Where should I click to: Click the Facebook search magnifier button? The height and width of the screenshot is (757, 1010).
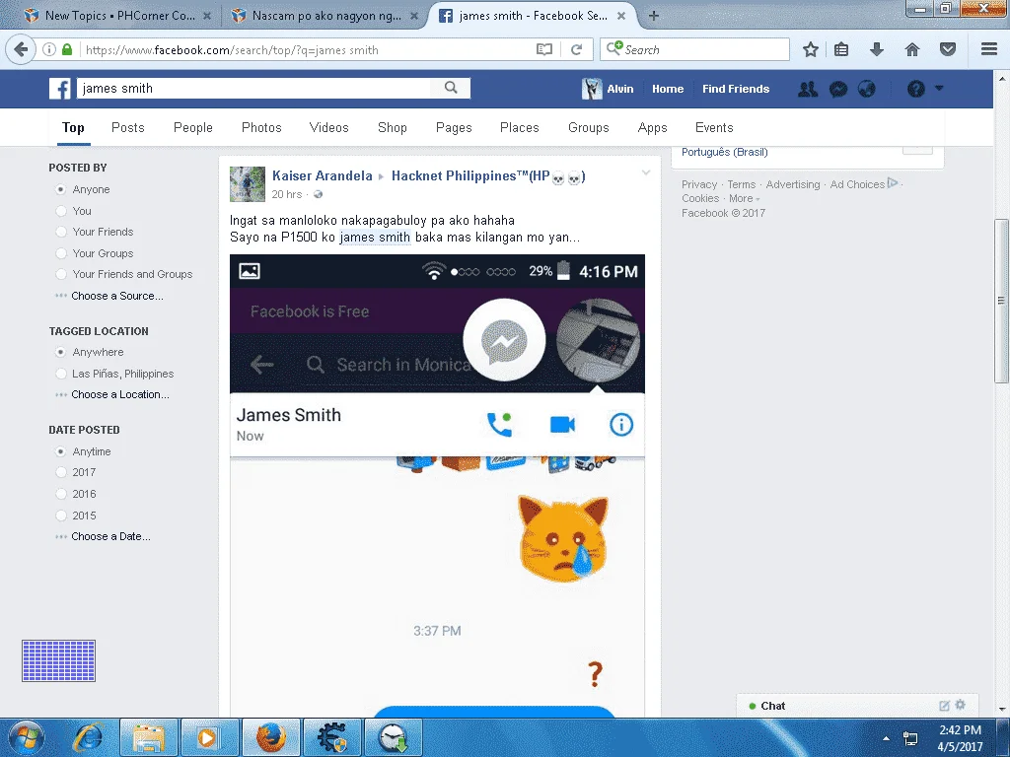coord(451,88)
